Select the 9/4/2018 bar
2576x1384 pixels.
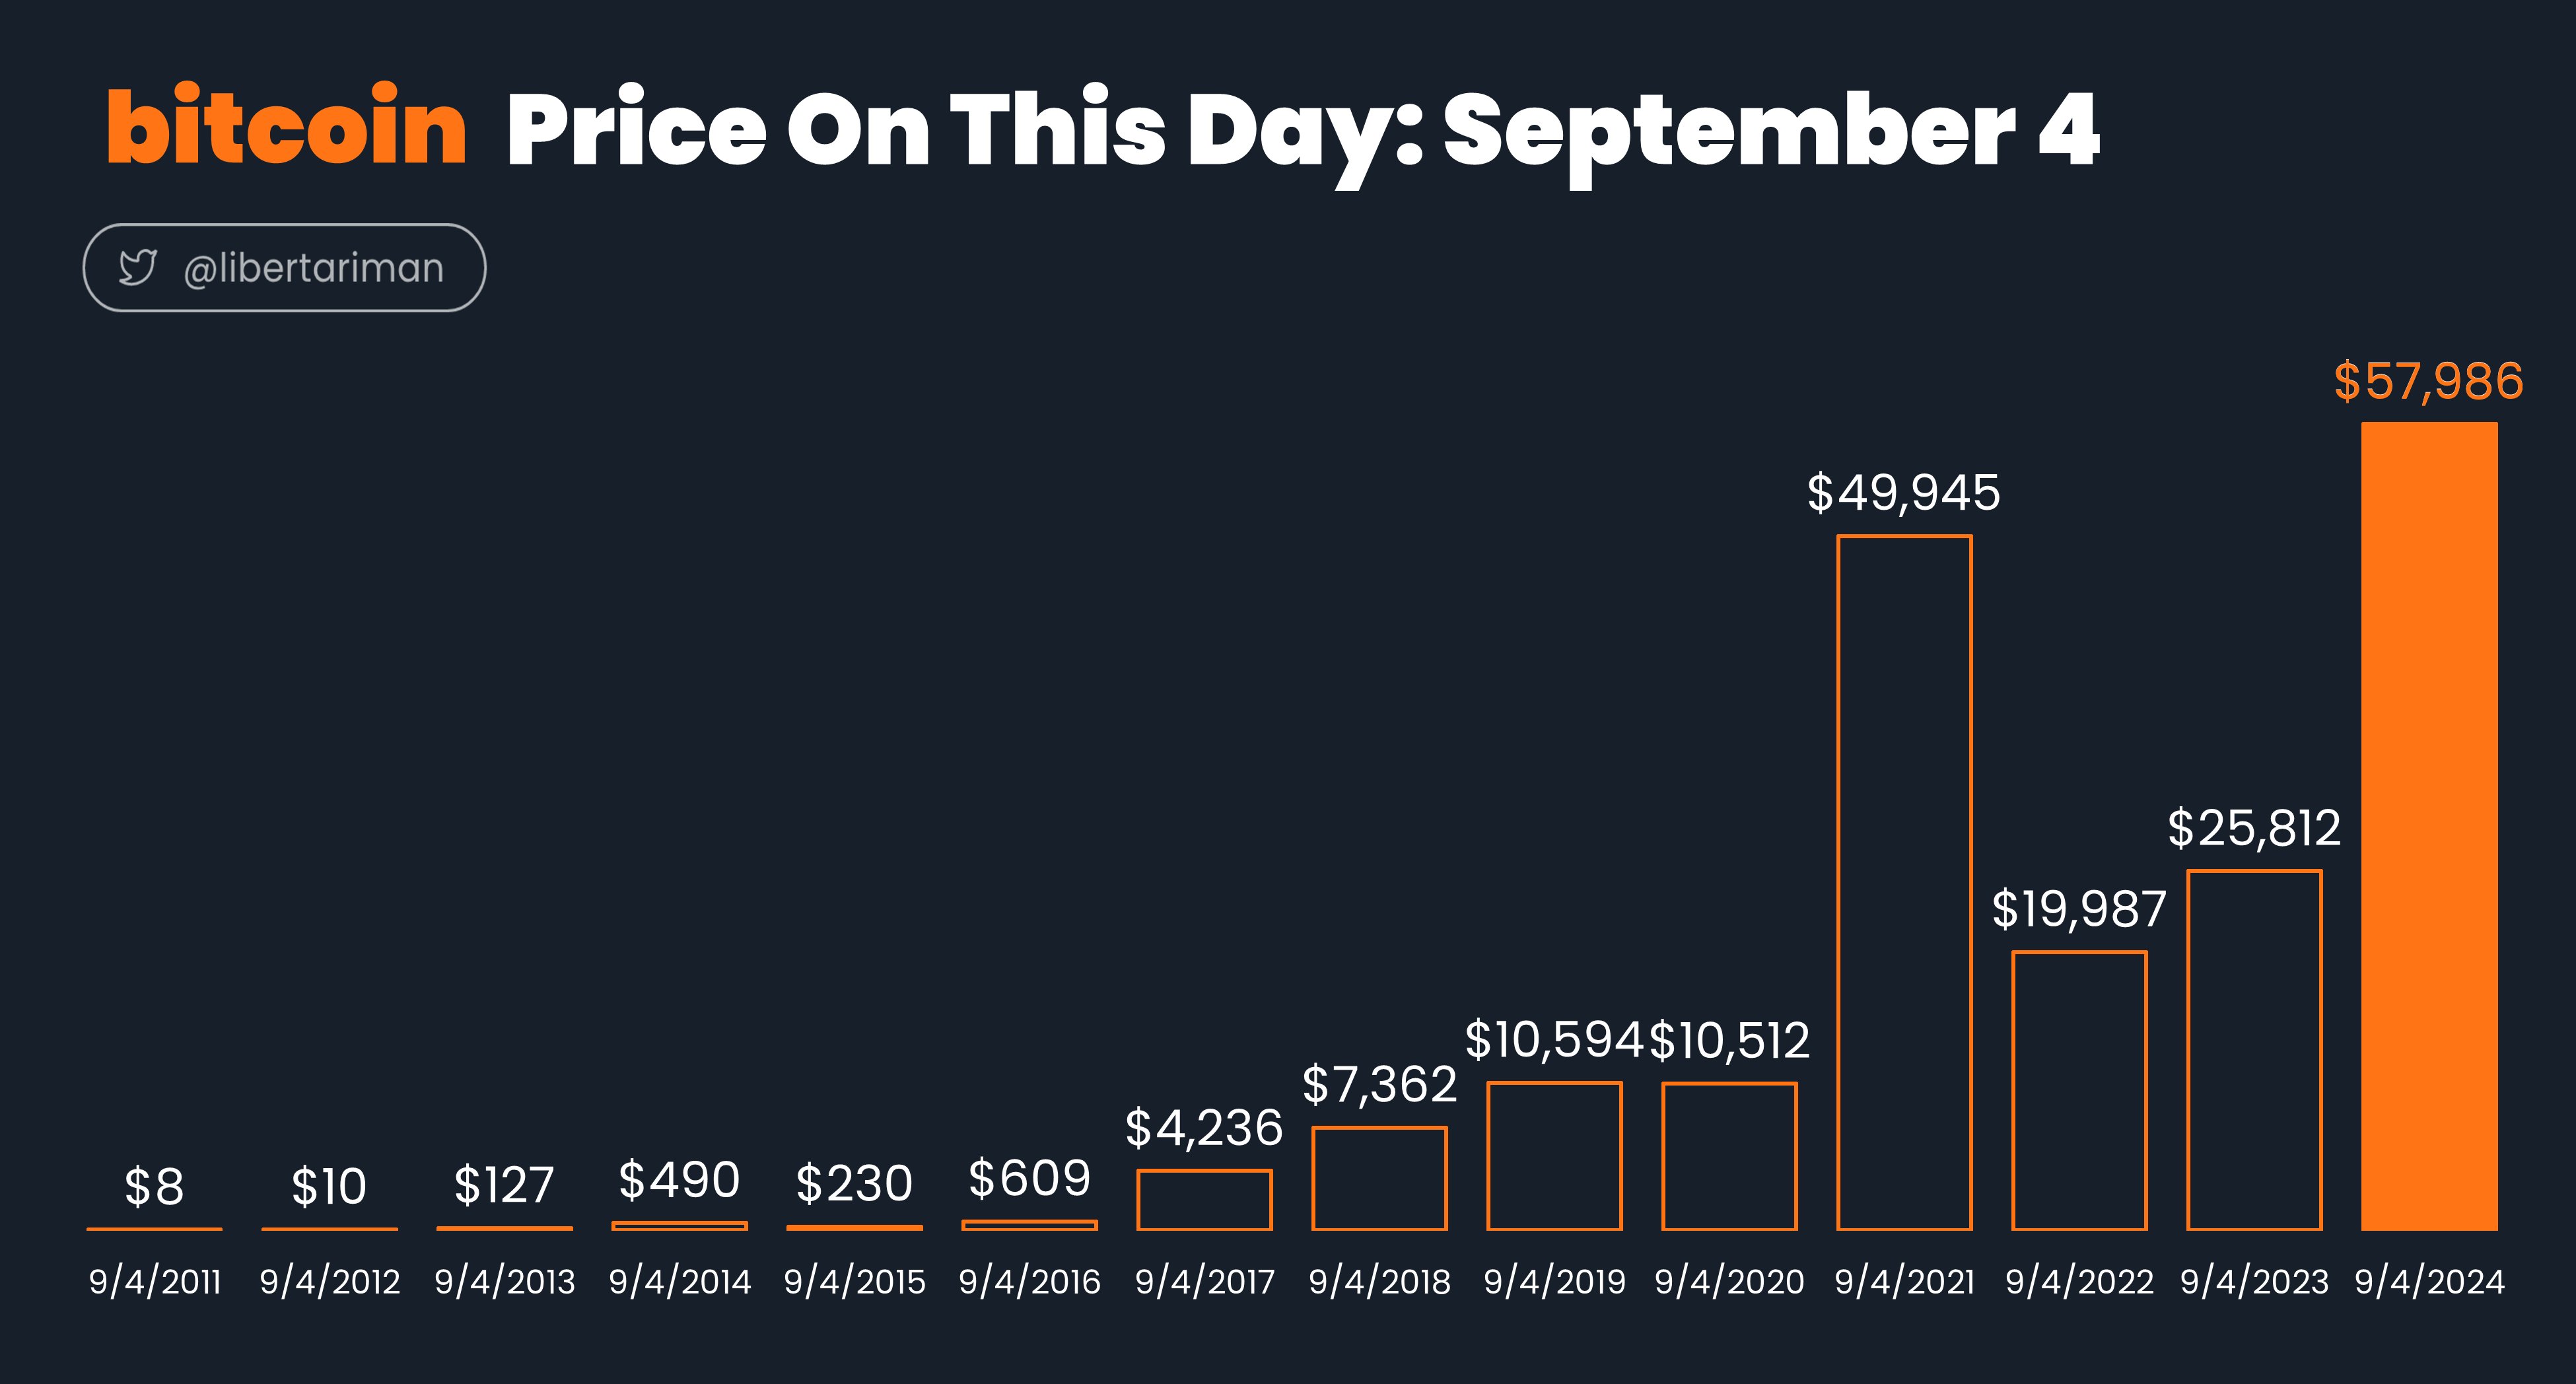click(x=1379, y=1178)
